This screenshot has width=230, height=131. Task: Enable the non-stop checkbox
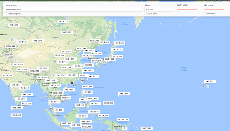coord(206,14)
